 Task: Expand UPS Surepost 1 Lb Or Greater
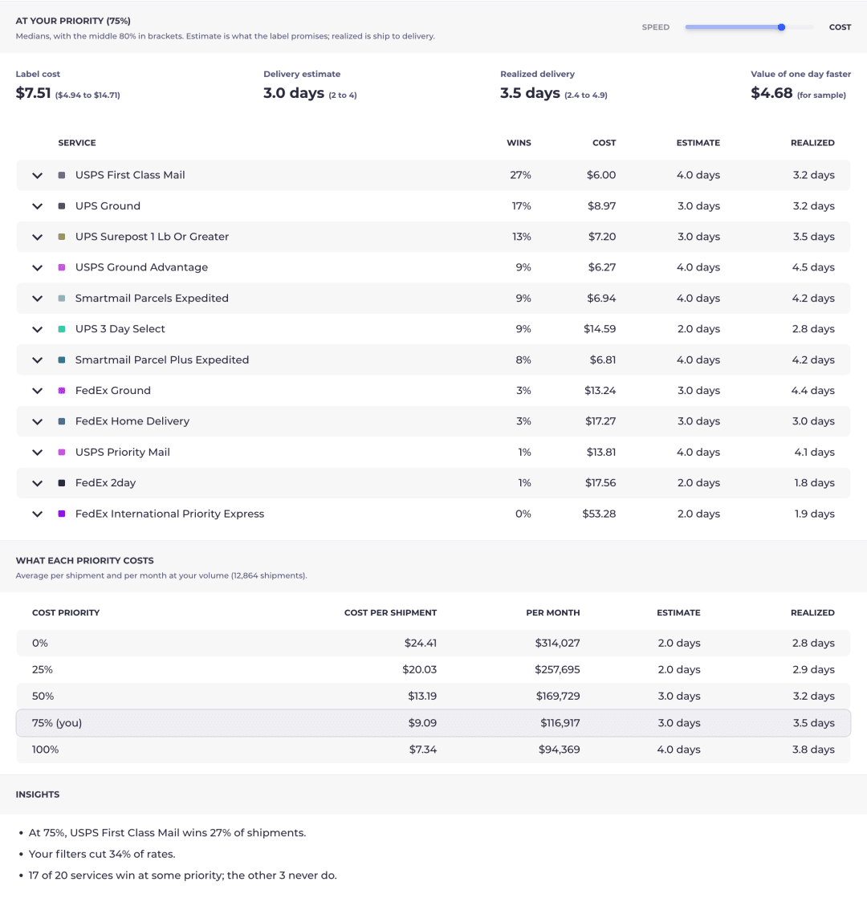[37, 237]
